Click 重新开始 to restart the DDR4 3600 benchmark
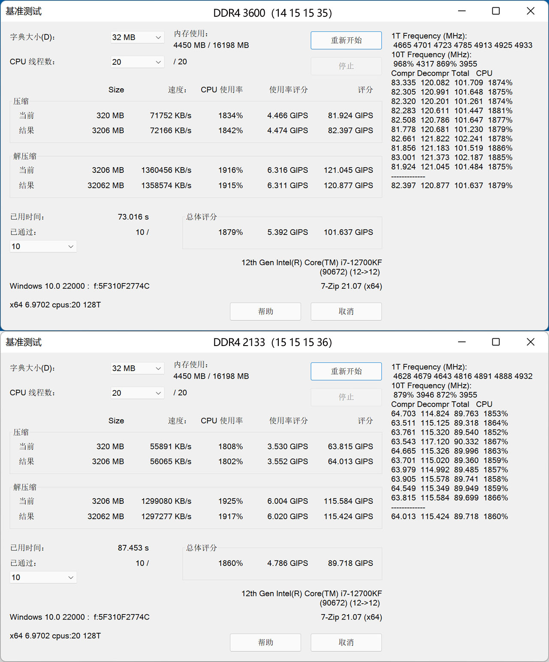Viewport: 549px width, 662px height. 346,40
